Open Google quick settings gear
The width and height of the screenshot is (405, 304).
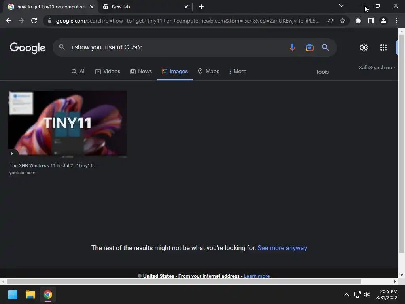pos(364,47)
